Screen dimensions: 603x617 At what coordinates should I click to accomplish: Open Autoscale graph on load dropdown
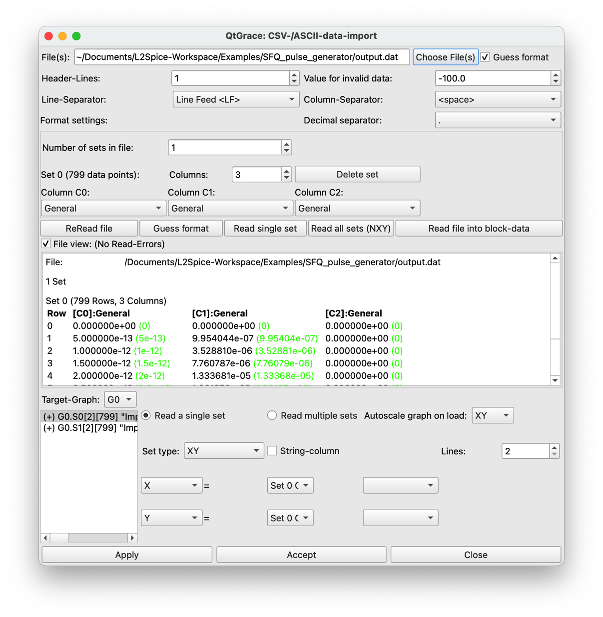[493, 415]
